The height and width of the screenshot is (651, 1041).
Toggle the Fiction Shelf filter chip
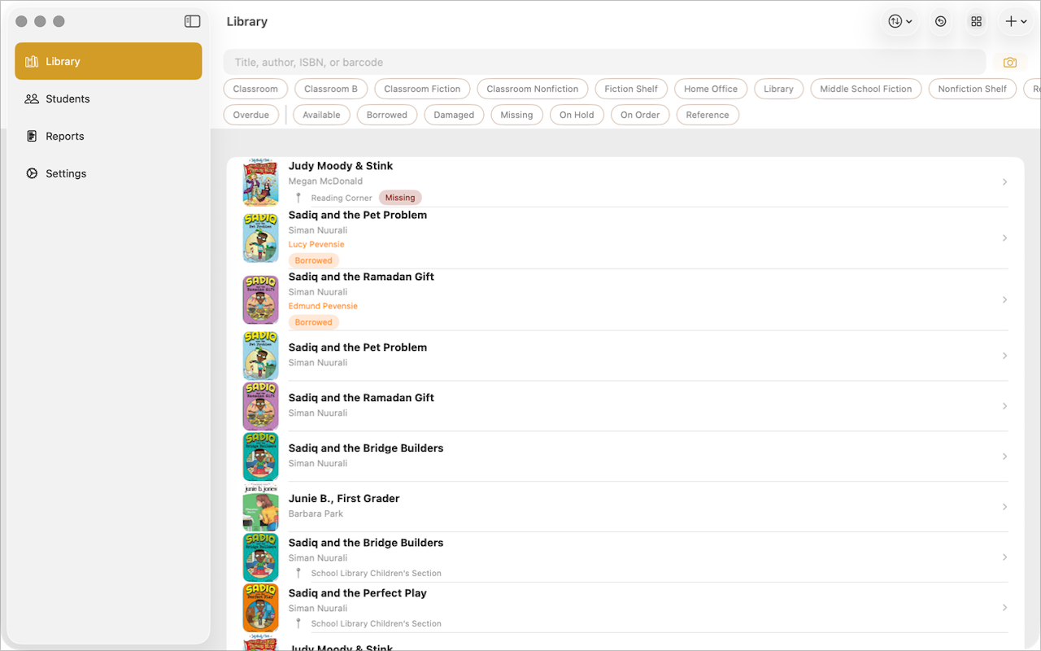[631, 89]
